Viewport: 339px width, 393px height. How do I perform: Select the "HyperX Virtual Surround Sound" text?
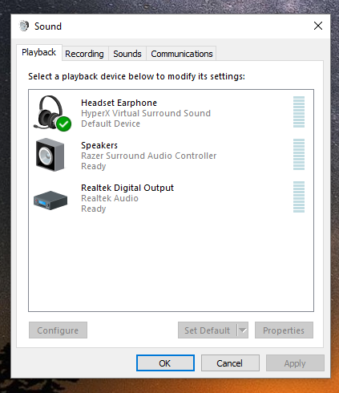point(146,113)
